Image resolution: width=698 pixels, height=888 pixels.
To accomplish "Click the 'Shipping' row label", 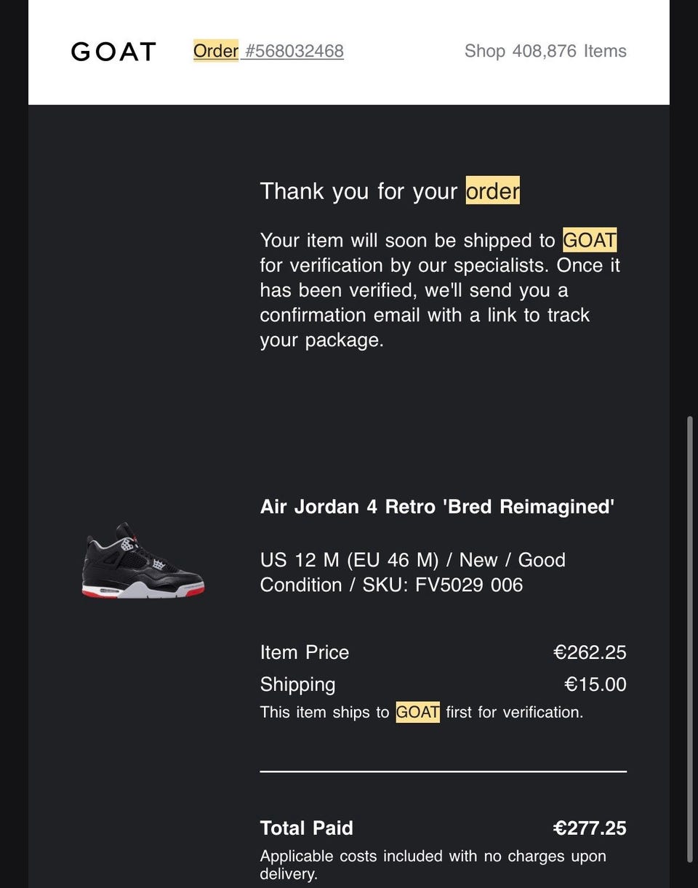I will point(297,684).
